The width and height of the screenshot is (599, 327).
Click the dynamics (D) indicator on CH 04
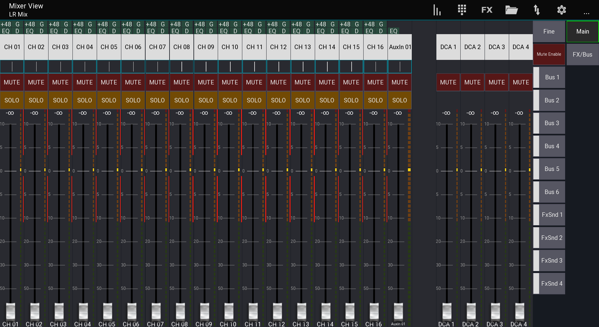click(x=90, y=31)
